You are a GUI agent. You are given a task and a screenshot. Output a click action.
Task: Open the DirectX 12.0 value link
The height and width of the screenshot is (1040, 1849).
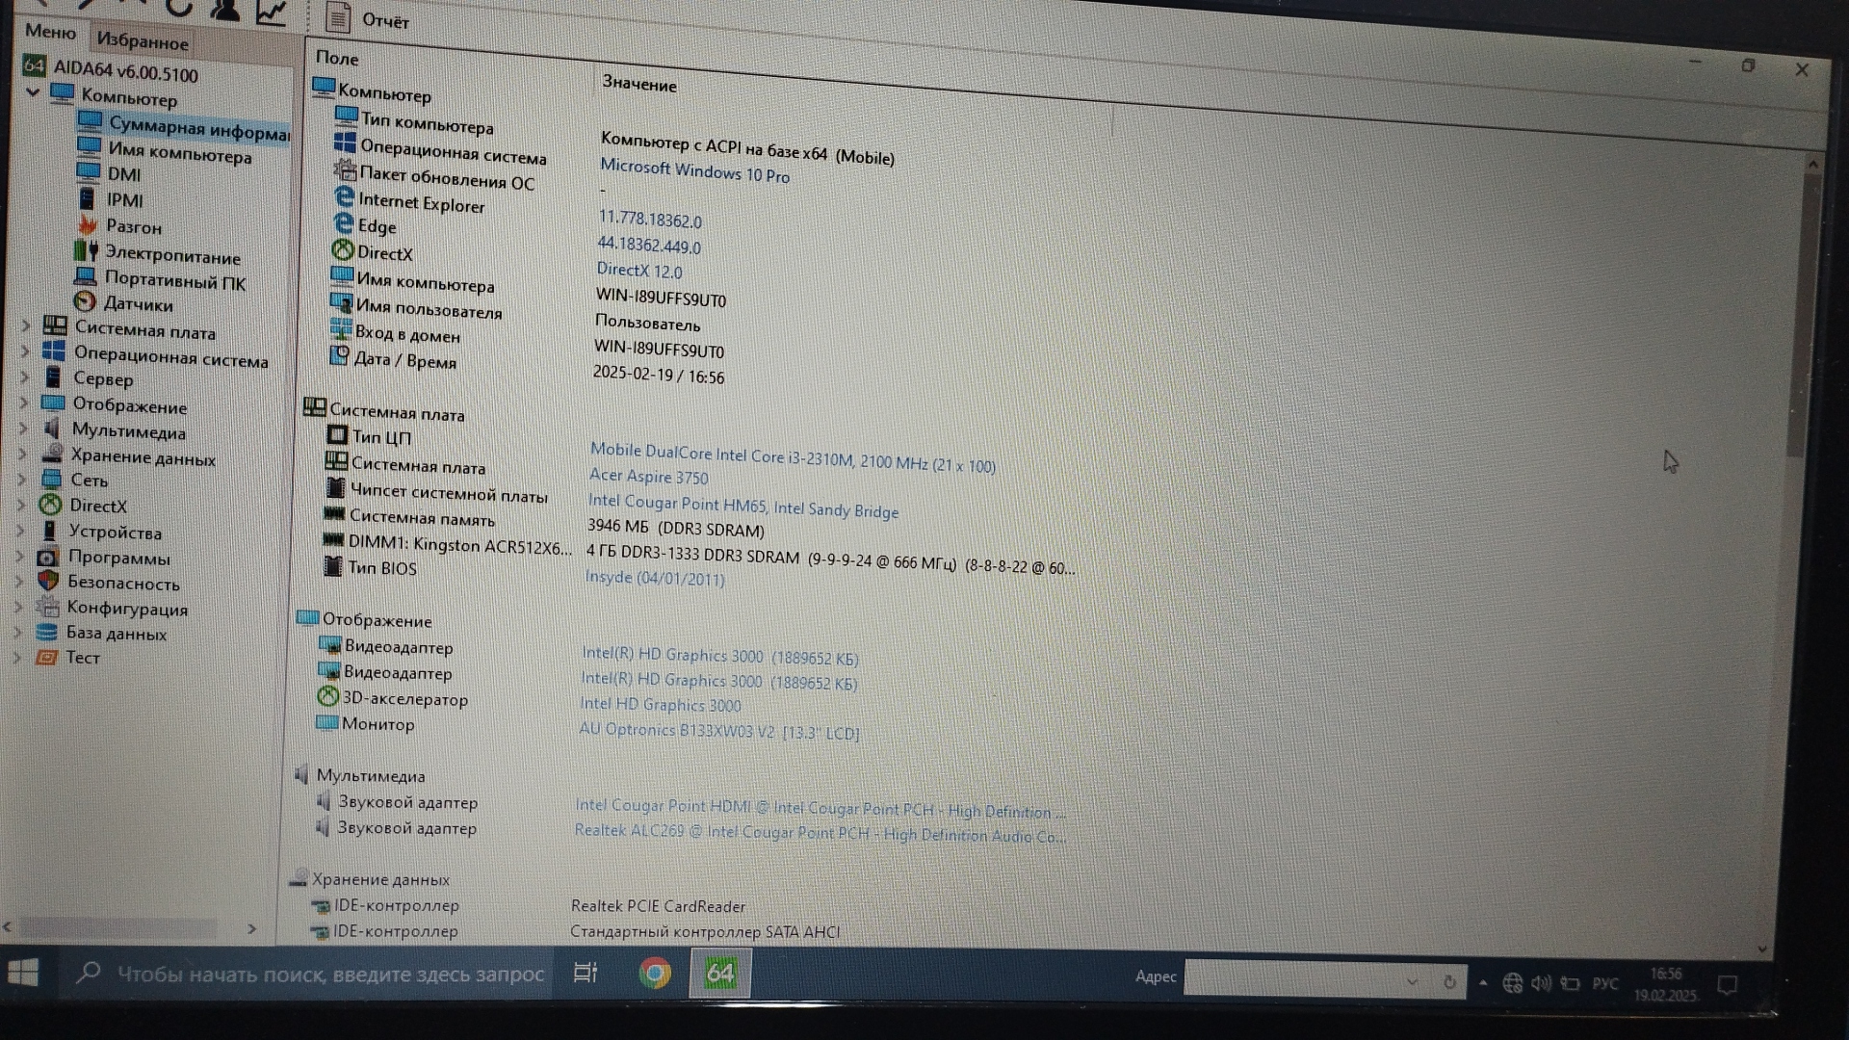pyautogui.click(x=638, y=271)
